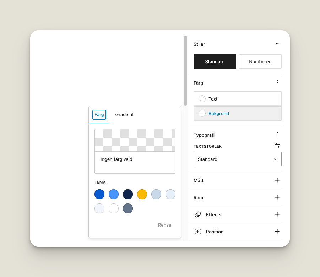320x277 pixels.
Task: Click the custom text size slider icon
Action: (277, 146)
